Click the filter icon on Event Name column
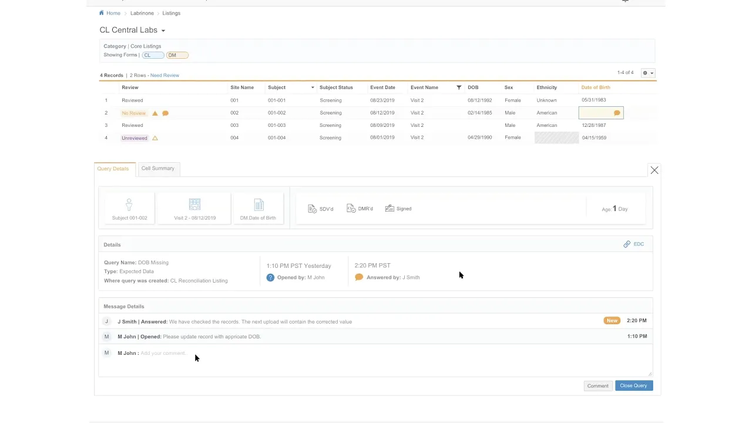752x423 pixels. point(459,88)
